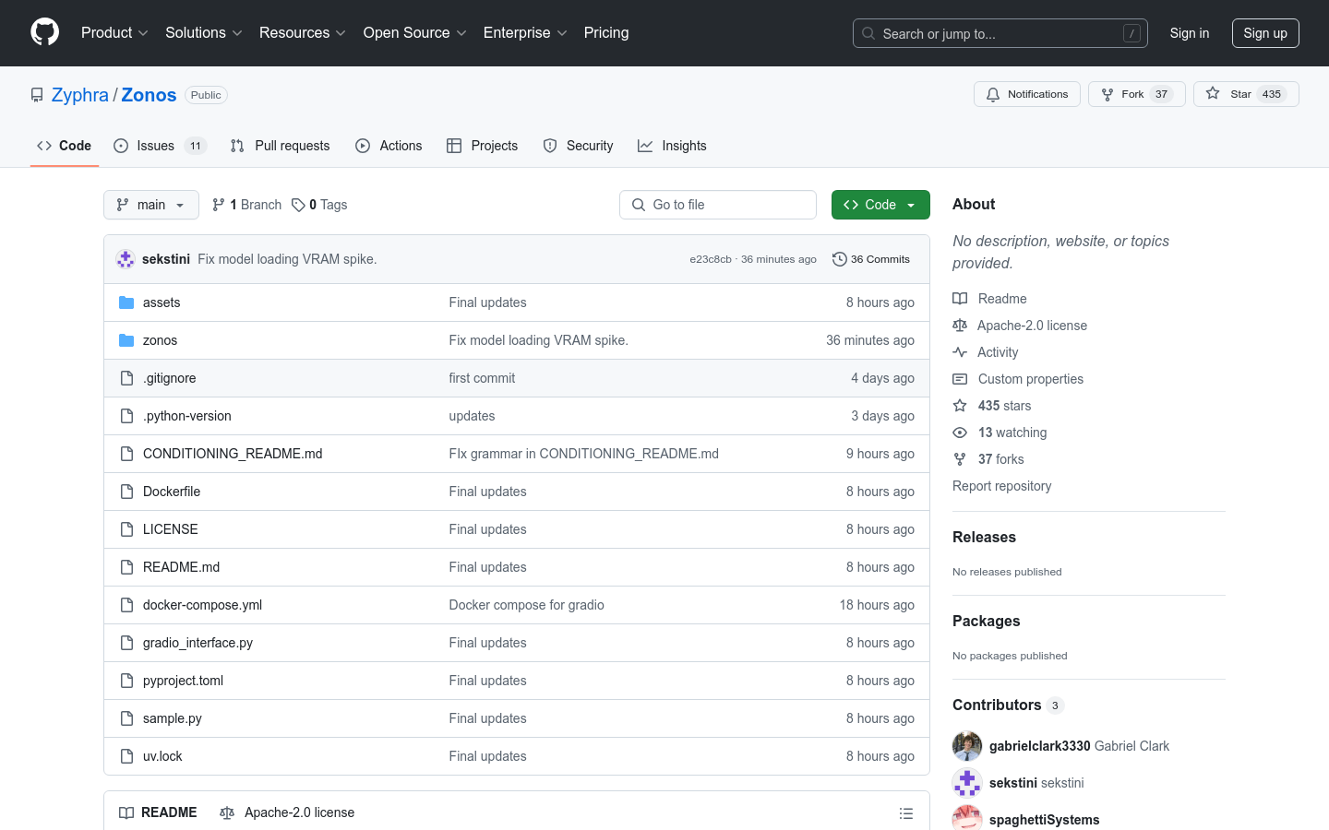This screenshot has height=830, width=1329.
Task: Click the repository icon beside Zyphra
Action: [37, 95]
